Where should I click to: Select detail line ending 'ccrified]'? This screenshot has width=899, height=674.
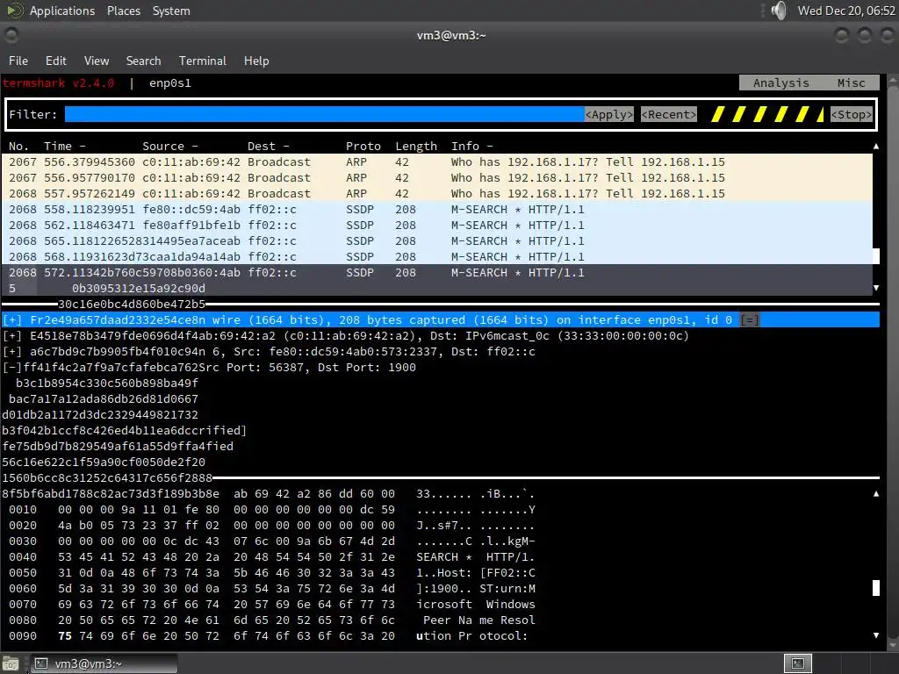click(125, 430)
